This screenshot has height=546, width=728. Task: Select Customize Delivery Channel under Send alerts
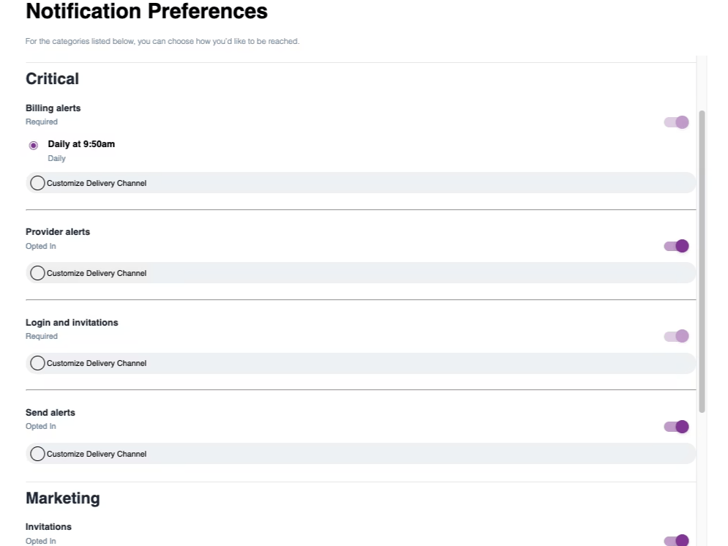pyautogui.click(x=37, y=453)
